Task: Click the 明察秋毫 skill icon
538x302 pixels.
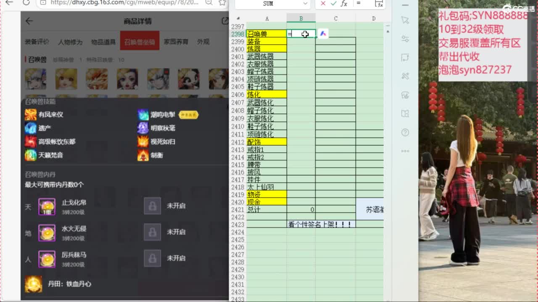Action: 143,128
